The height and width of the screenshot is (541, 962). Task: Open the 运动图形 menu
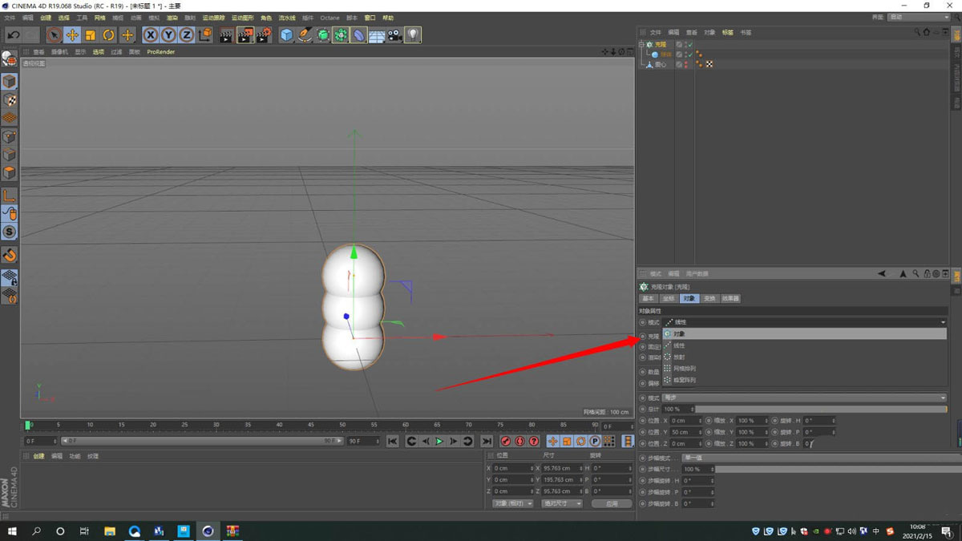tap(241, 18)
